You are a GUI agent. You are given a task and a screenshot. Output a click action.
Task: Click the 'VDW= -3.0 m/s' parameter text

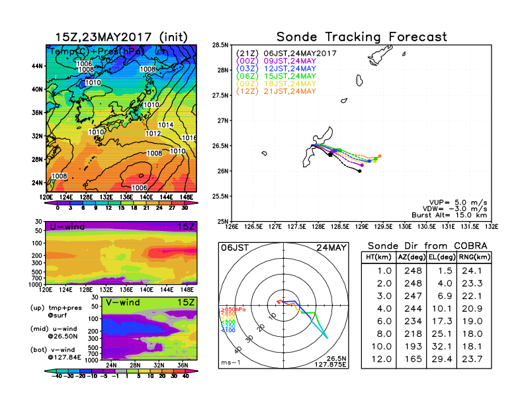point(455,209)
